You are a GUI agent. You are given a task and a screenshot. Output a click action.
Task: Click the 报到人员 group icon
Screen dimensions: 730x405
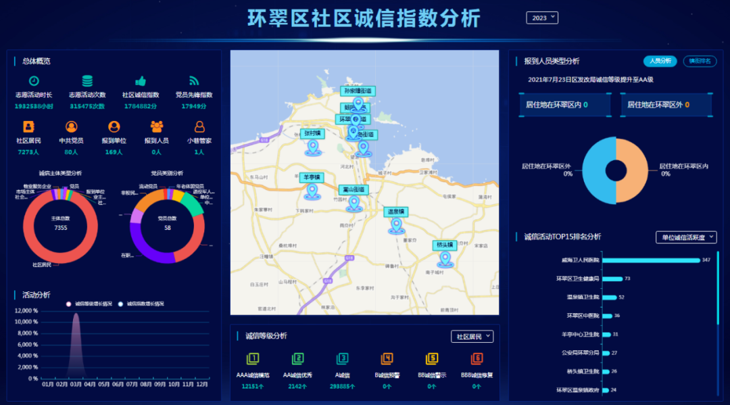[x=157, y=126]
